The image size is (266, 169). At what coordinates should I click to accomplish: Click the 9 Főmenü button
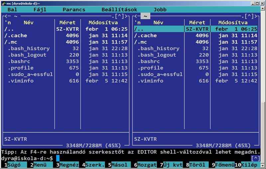tap(223, 165)
